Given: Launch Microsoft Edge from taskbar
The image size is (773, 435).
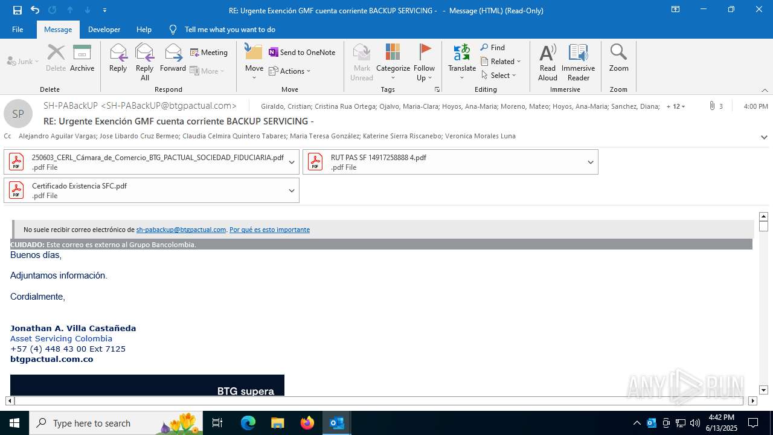Looking at the screenshot, I should (248, 423).
